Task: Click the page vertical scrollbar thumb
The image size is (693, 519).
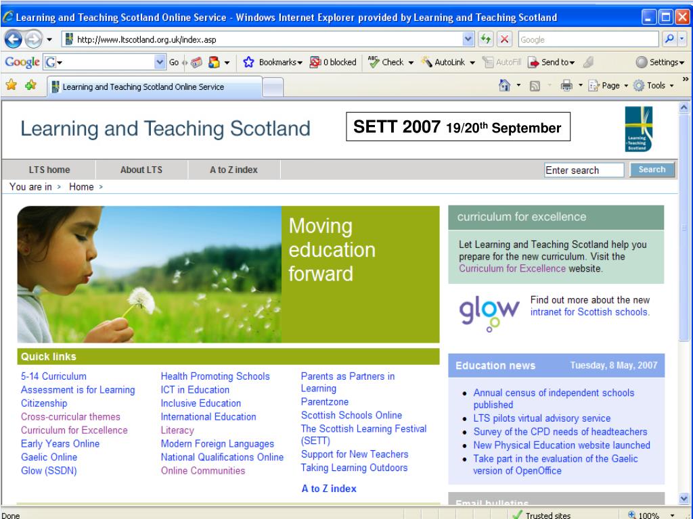Action: (684, 228)
